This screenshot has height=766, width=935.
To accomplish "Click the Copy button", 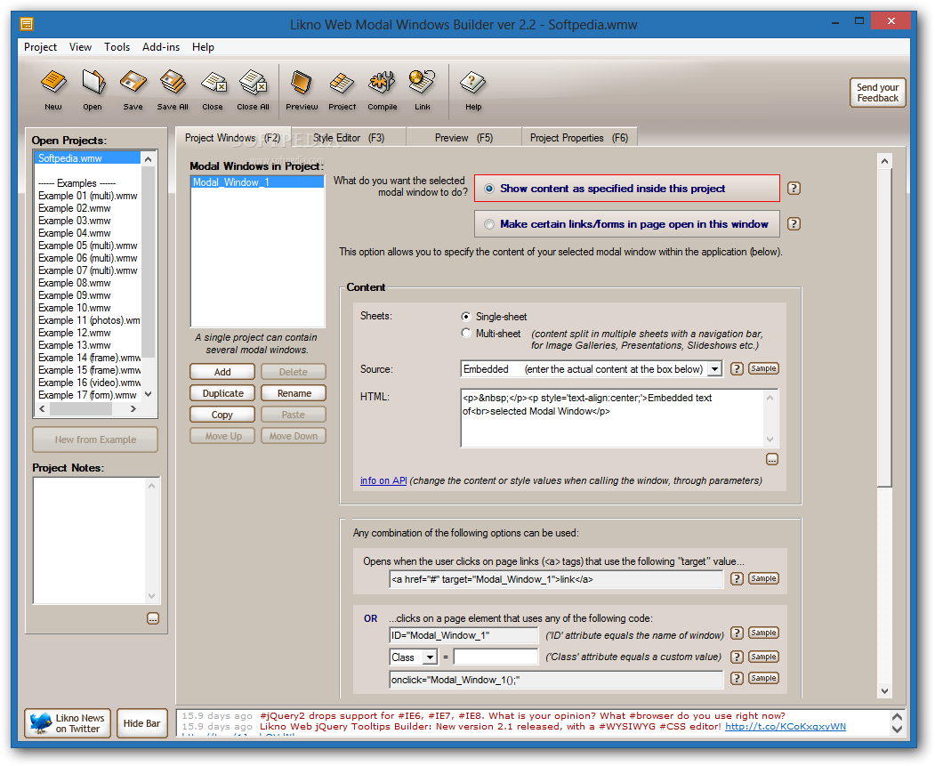I will point(222,415).
